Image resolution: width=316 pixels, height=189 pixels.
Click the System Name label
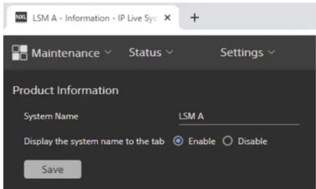click(51, 116)
